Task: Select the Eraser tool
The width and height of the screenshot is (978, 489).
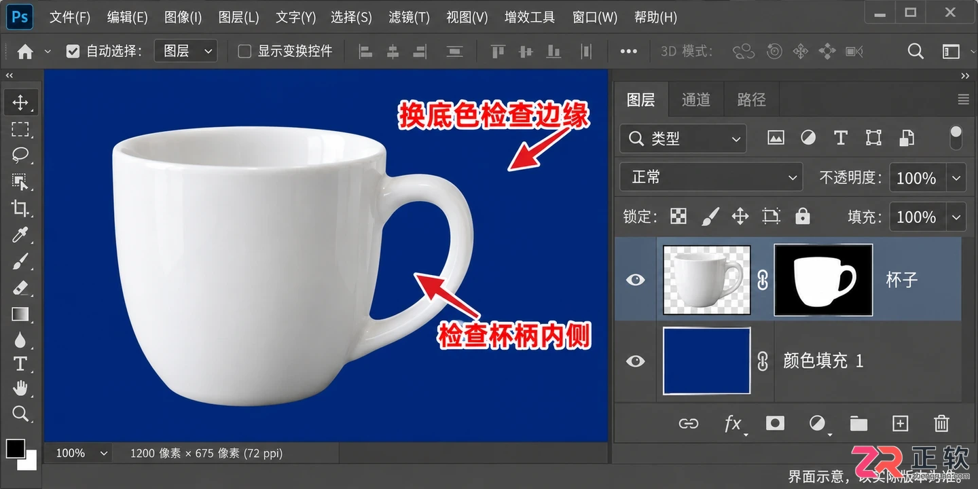Action: pos(20,288)
